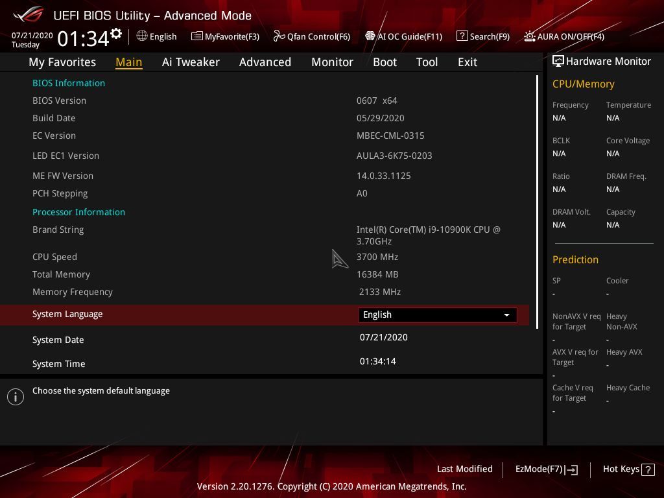
Task: Switch to EzMode(F7)
Action: click(546, 469)
